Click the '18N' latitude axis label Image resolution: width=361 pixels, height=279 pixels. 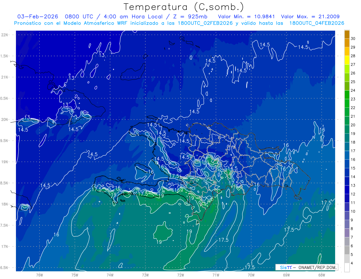pos(5,204)
